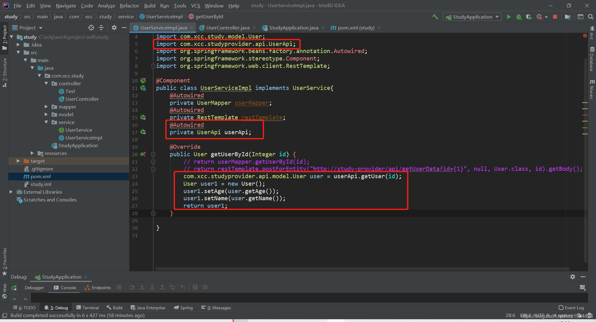Screen dimensions: 596x322
Task: Toggle fold marker at line 28
Action: point(153,213)
